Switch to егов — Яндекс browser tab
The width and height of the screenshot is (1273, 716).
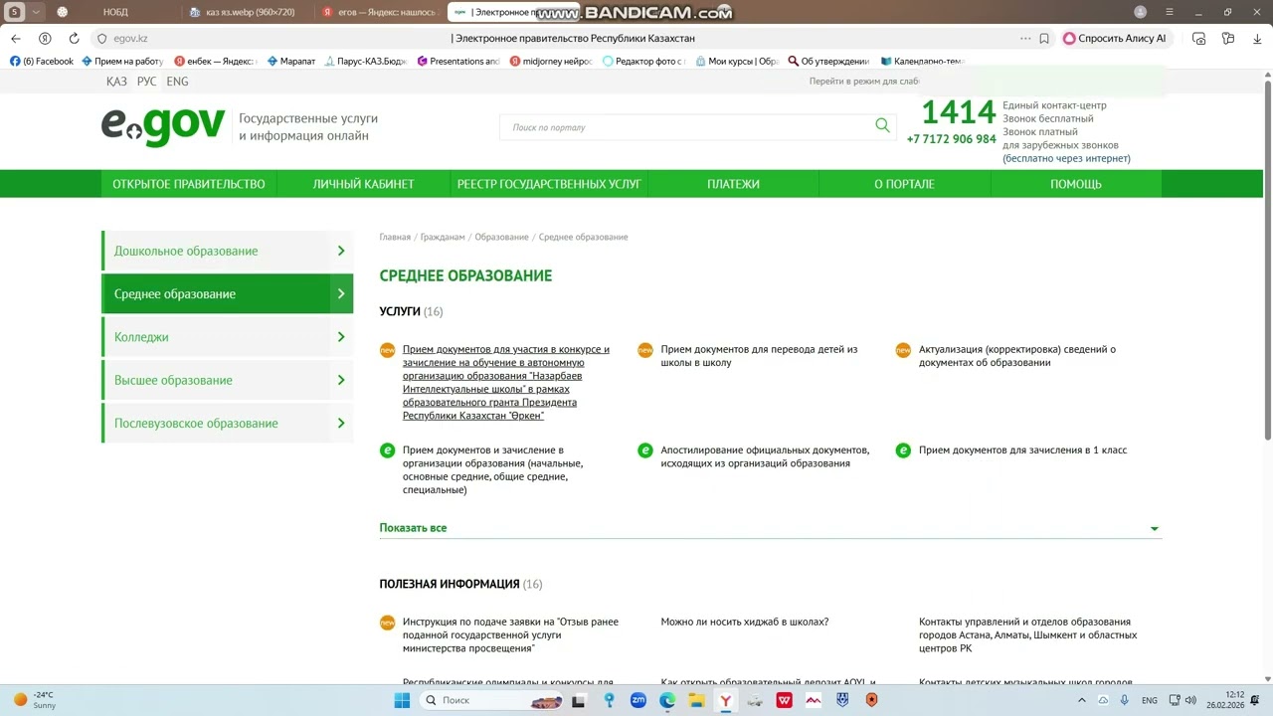380,12
